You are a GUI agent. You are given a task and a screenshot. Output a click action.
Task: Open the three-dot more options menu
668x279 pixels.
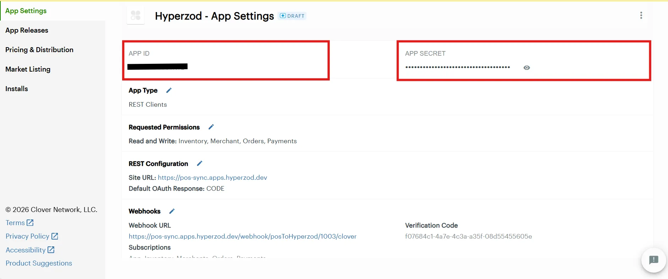tap(641, 15)
